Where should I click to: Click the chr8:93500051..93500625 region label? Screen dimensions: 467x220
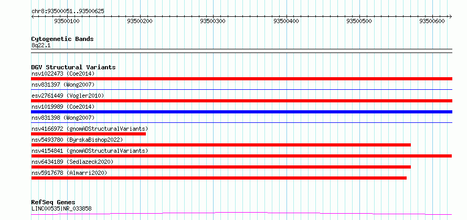pyautogui.click(x=68, y=12)
